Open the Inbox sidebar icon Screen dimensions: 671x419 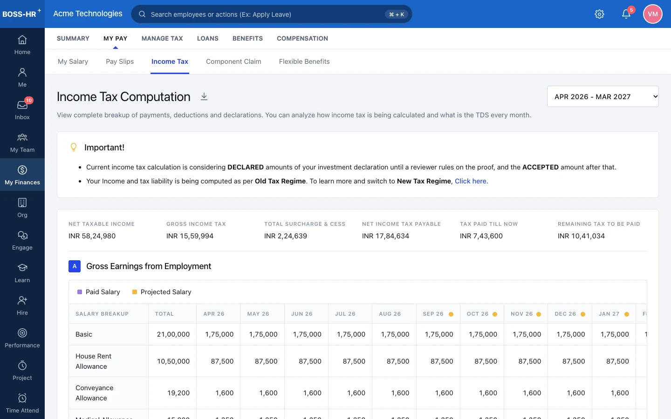click(22, 105)
